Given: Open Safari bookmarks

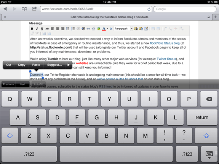Looking at the screenshot, I should (24, 9).
